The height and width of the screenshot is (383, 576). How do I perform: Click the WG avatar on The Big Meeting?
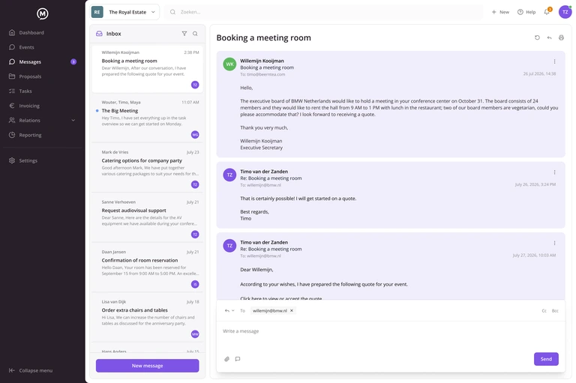(x=195, y=135)
